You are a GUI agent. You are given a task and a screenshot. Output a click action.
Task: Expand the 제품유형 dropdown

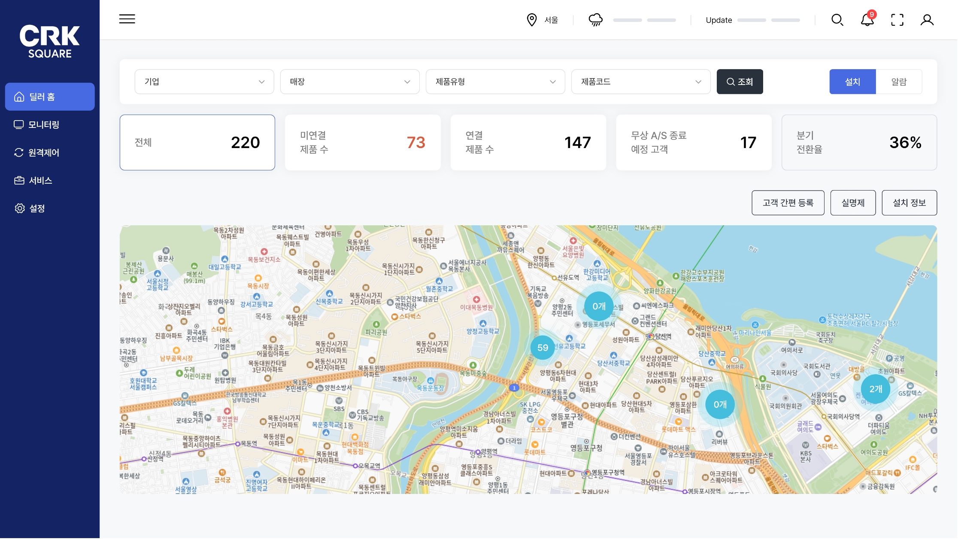[495, 82]
